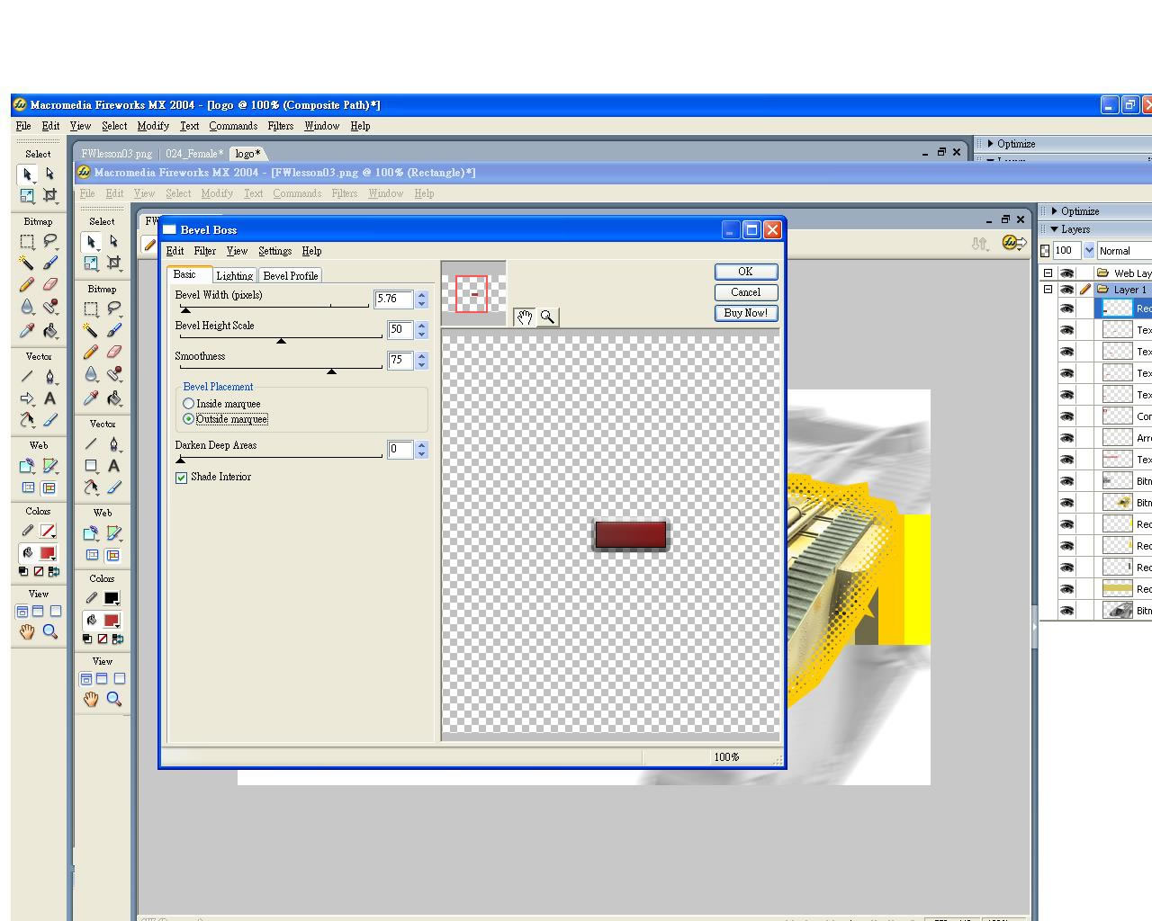Uncheck the Shade Interior checkbox
Image resolution: width=1152 pixels, height=921 pixels.
pyautogui.click(x=181, y=478)
